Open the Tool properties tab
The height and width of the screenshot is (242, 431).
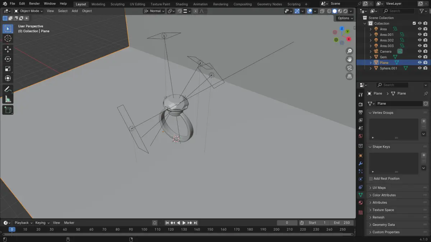pyautogui.click(x=361, y=95)
